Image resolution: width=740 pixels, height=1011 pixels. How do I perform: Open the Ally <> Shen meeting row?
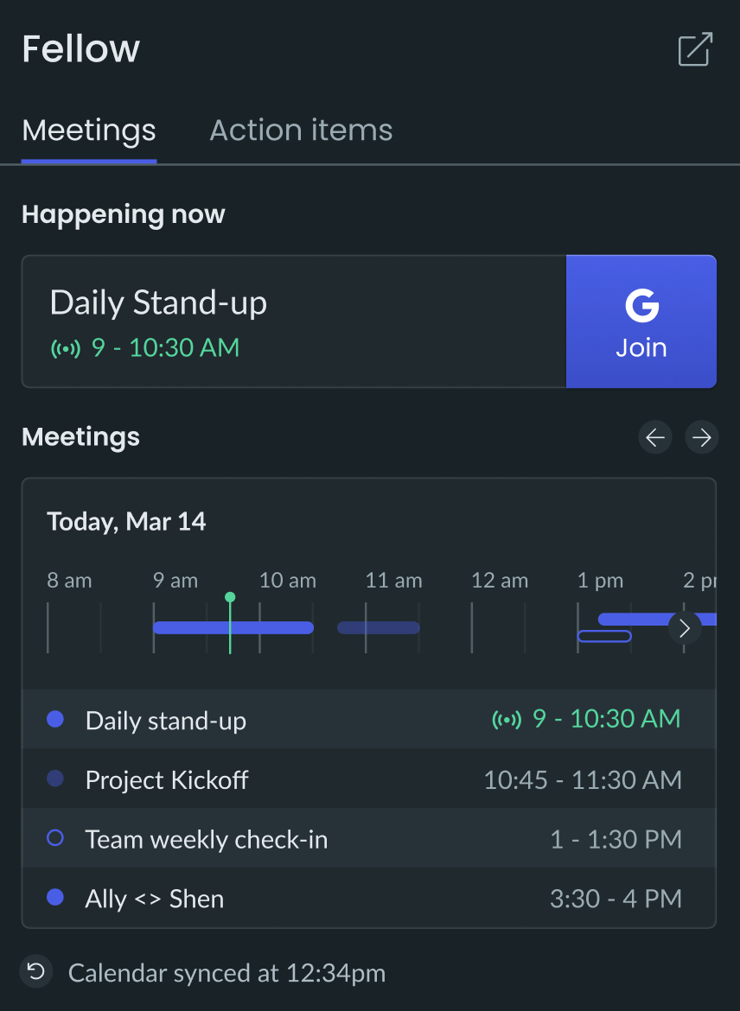coord(369,898)
